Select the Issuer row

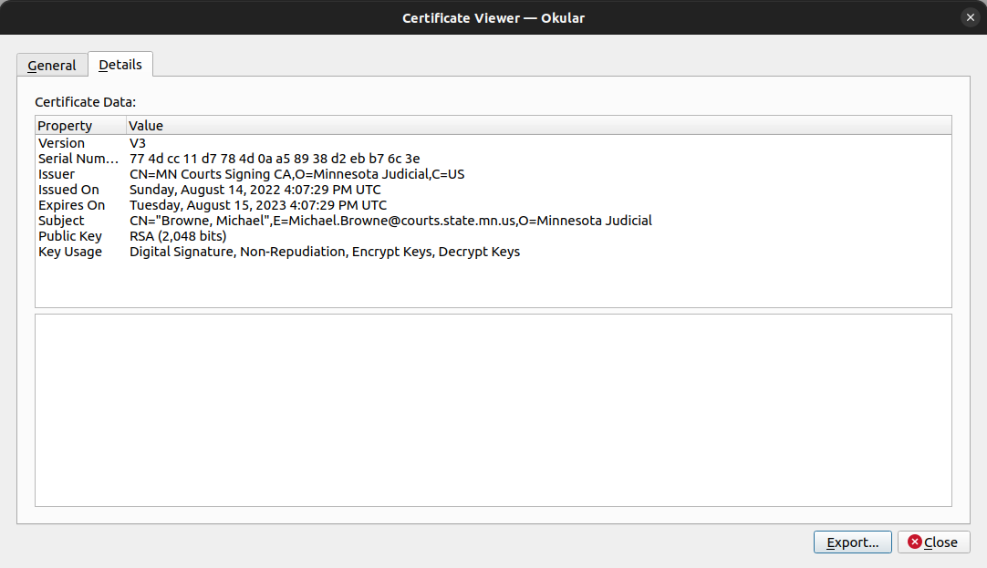(x=493, y=174)
